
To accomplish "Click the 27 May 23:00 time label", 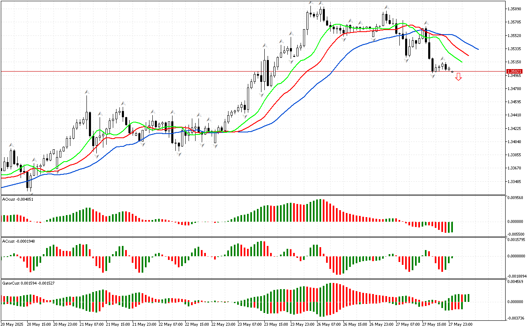I will (461, 324).
